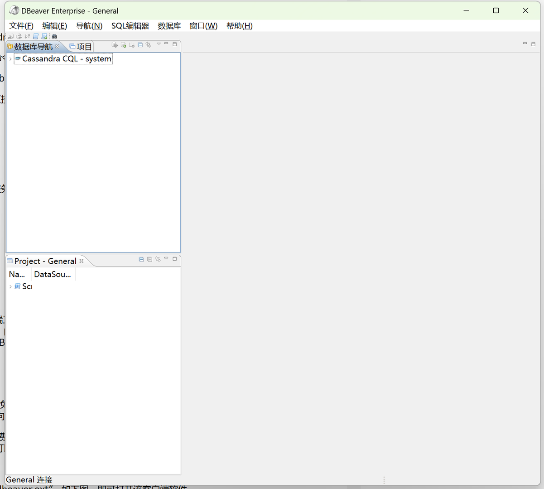Minimize the Project - General panel
Viewport: 544px width, 489px height.
[166, 258]
